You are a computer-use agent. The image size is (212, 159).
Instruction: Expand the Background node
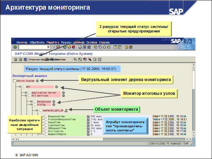pyautogui.click(x=31, y=102)
